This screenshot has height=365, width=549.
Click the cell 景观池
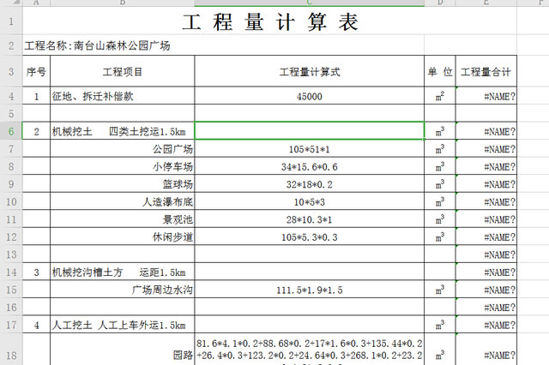(122, 218)
